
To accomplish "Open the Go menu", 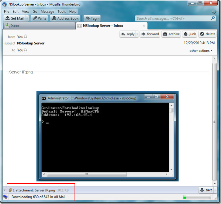I will coord(35,12).
